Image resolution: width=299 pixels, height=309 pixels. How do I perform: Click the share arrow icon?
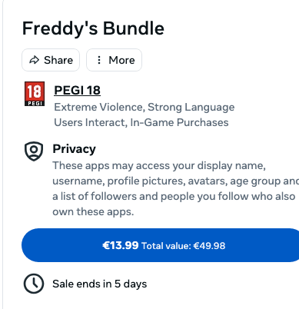(35, 60)
